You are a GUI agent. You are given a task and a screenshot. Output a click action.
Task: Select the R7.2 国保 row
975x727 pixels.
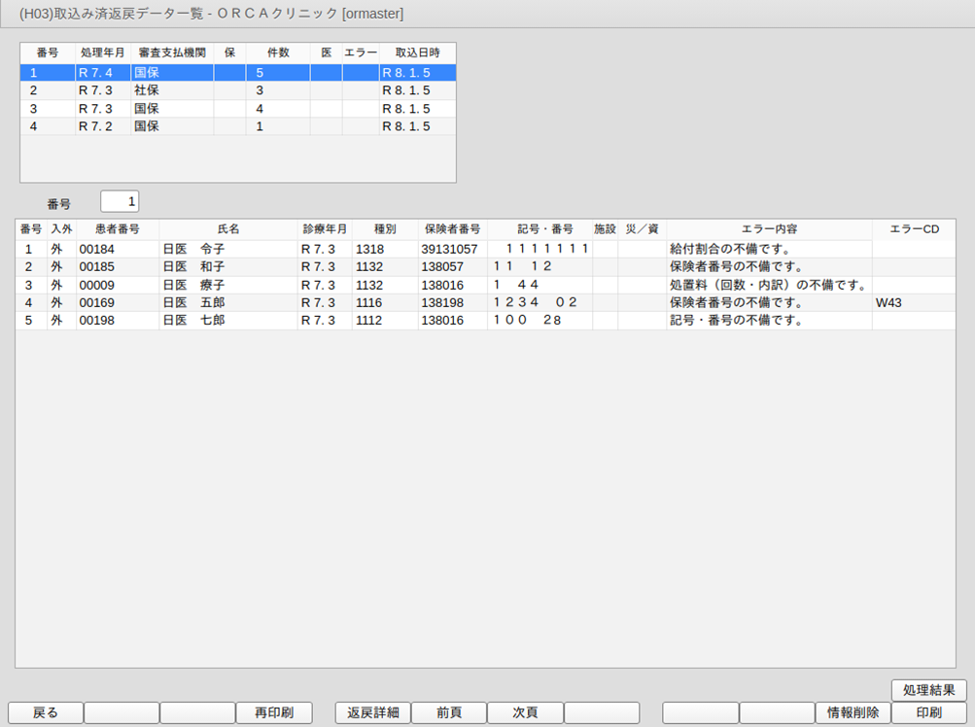pyautogui.click(x=237, y=126)
